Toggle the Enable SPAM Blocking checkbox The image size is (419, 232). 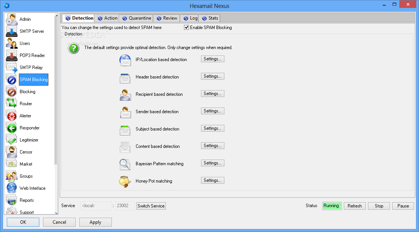(x=187, y=28)
